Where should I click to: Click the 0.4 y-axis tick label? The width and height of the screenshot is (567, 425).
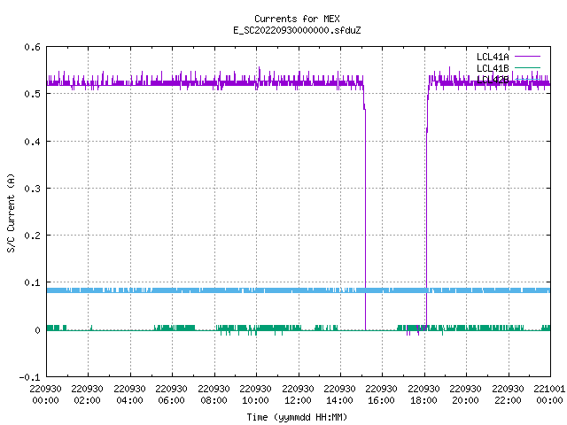click(x=32, y=142)
